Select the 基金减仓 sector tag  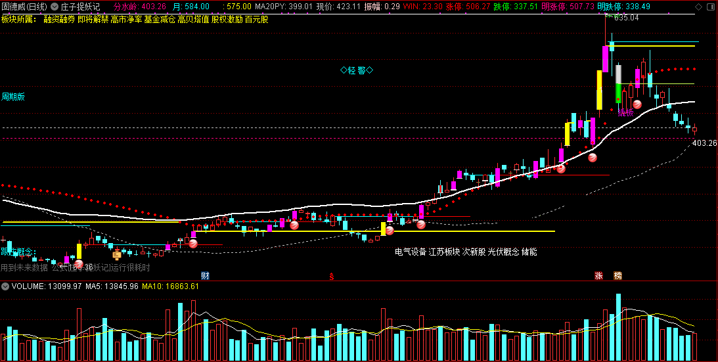click(x=160, y=19)
